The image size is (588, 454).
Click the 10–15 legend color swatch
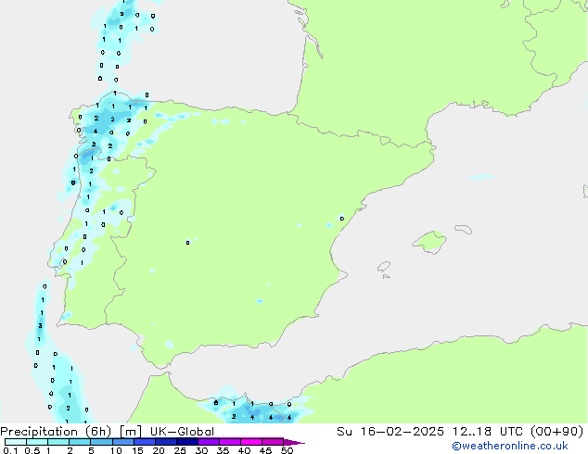pos(122,442)
